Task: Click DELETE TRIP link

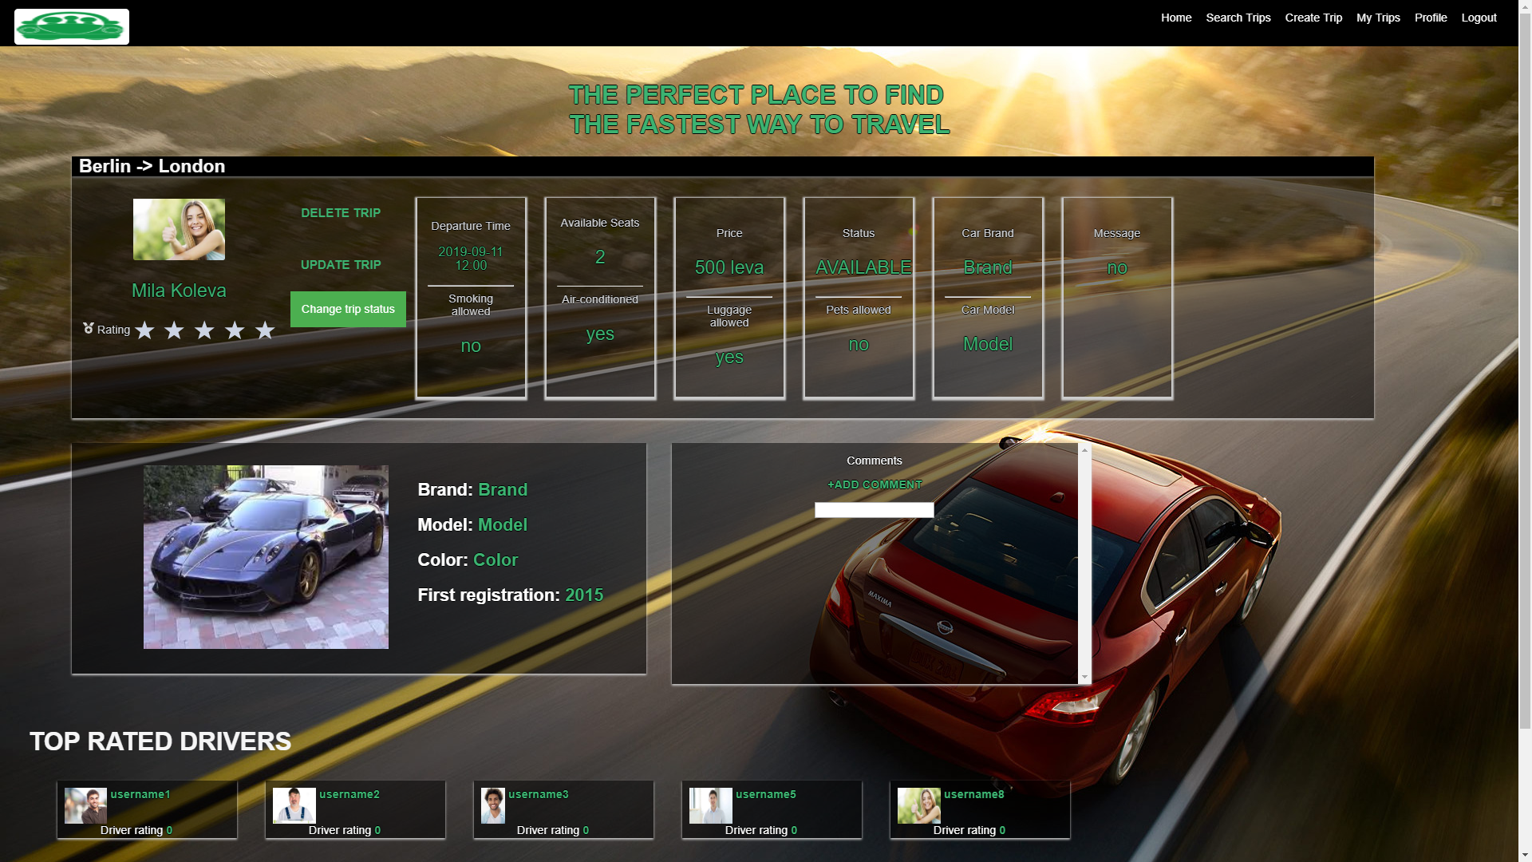Action: point(341,213)
